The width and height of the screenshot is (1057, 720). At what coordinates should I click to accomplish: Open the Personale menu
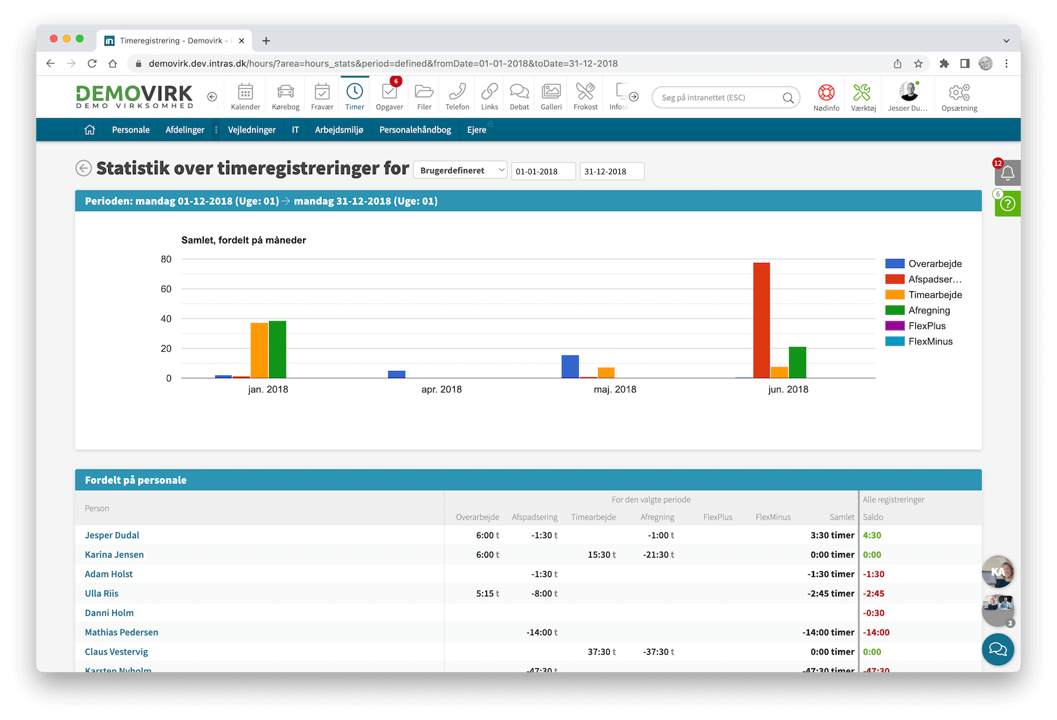click(131, 129)
